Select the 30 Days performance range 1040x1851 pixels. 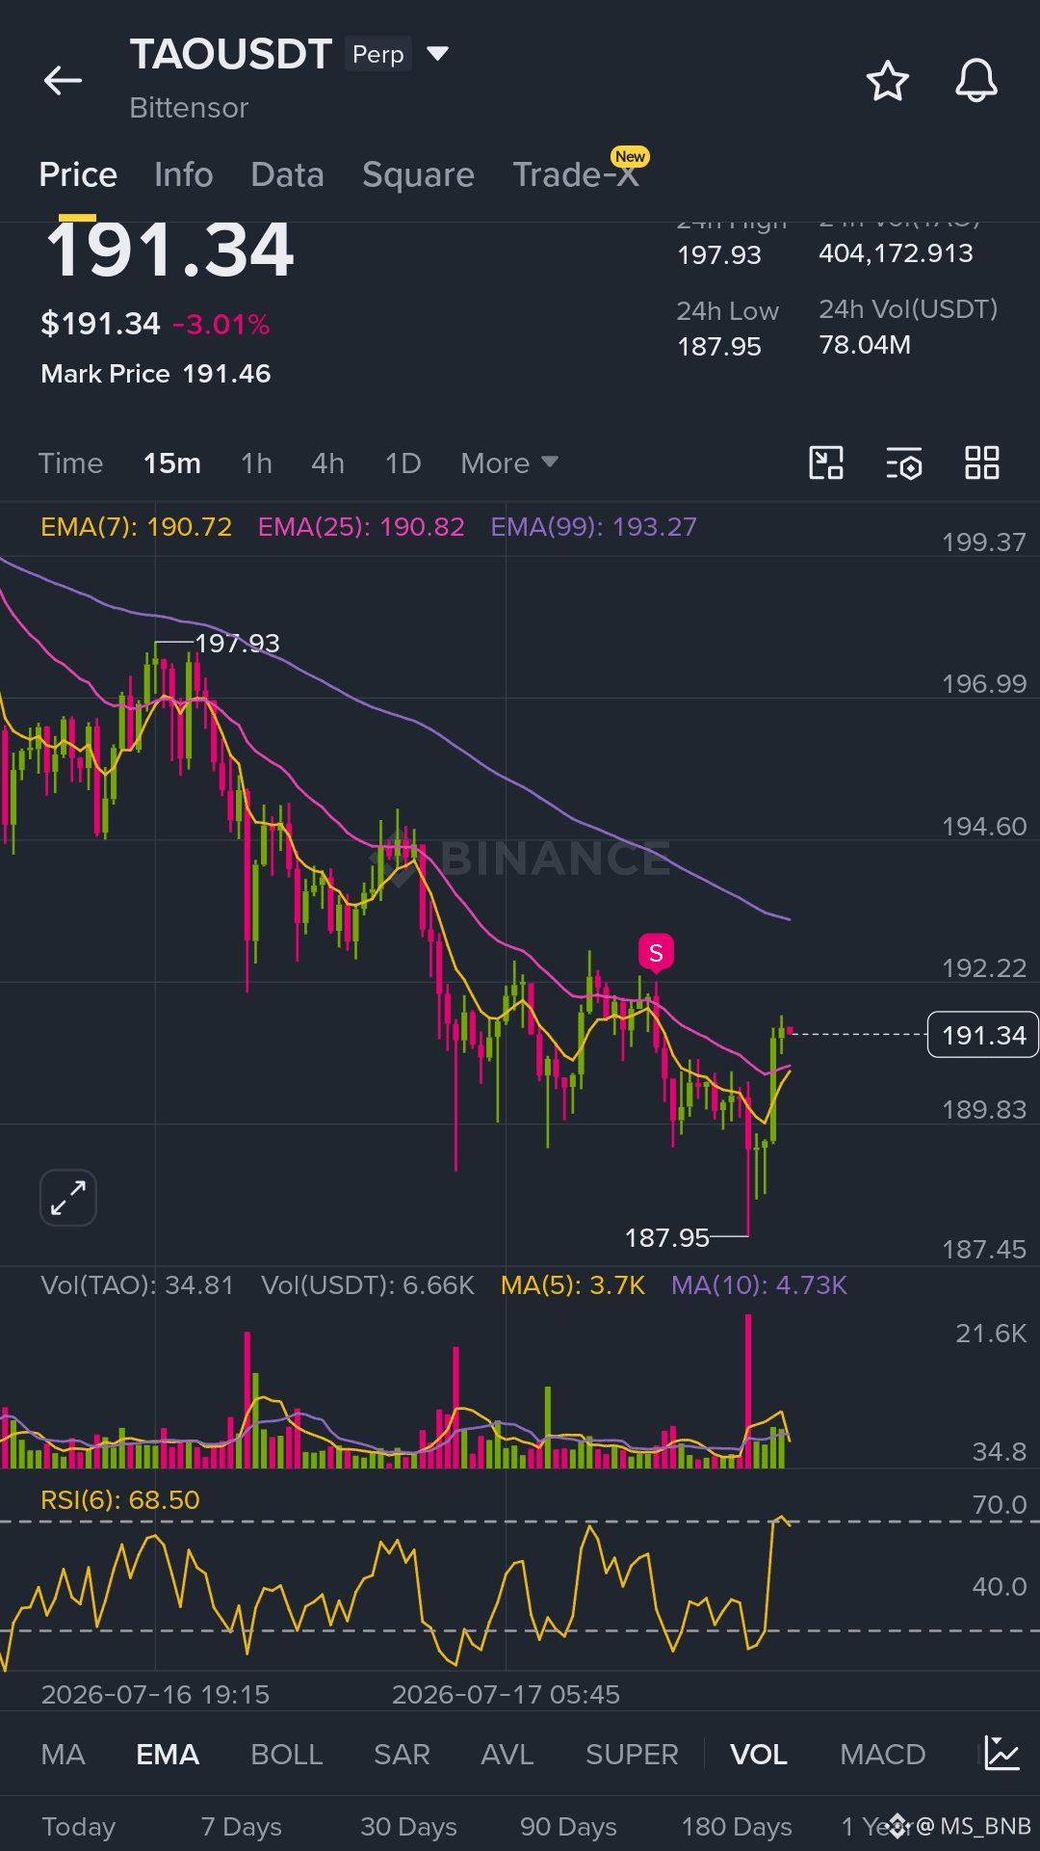pyautogui.click(x=408, y=1827)
